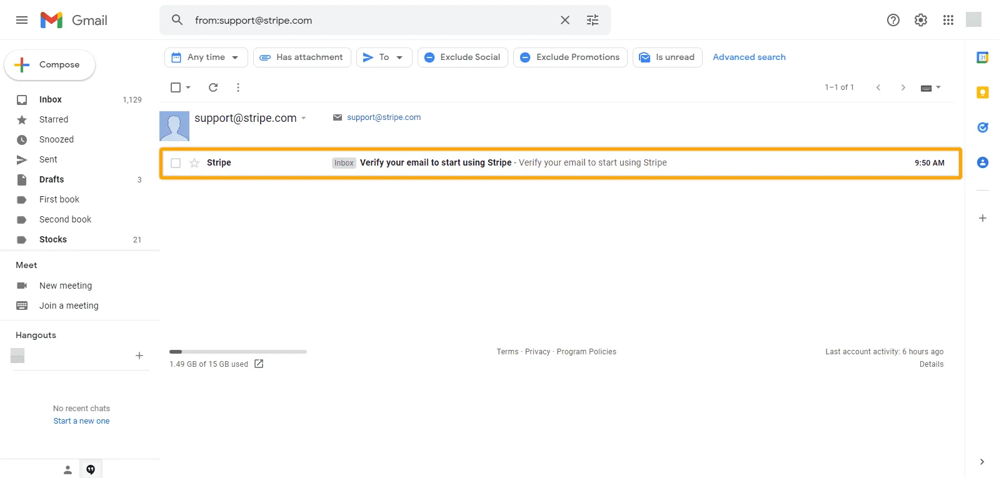
Task: Open the To filter dropdown
Action: tap(384, 57)
